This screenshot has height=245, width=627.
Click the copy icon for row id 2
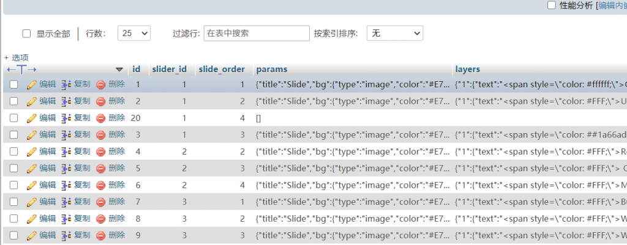pos(67,101)
